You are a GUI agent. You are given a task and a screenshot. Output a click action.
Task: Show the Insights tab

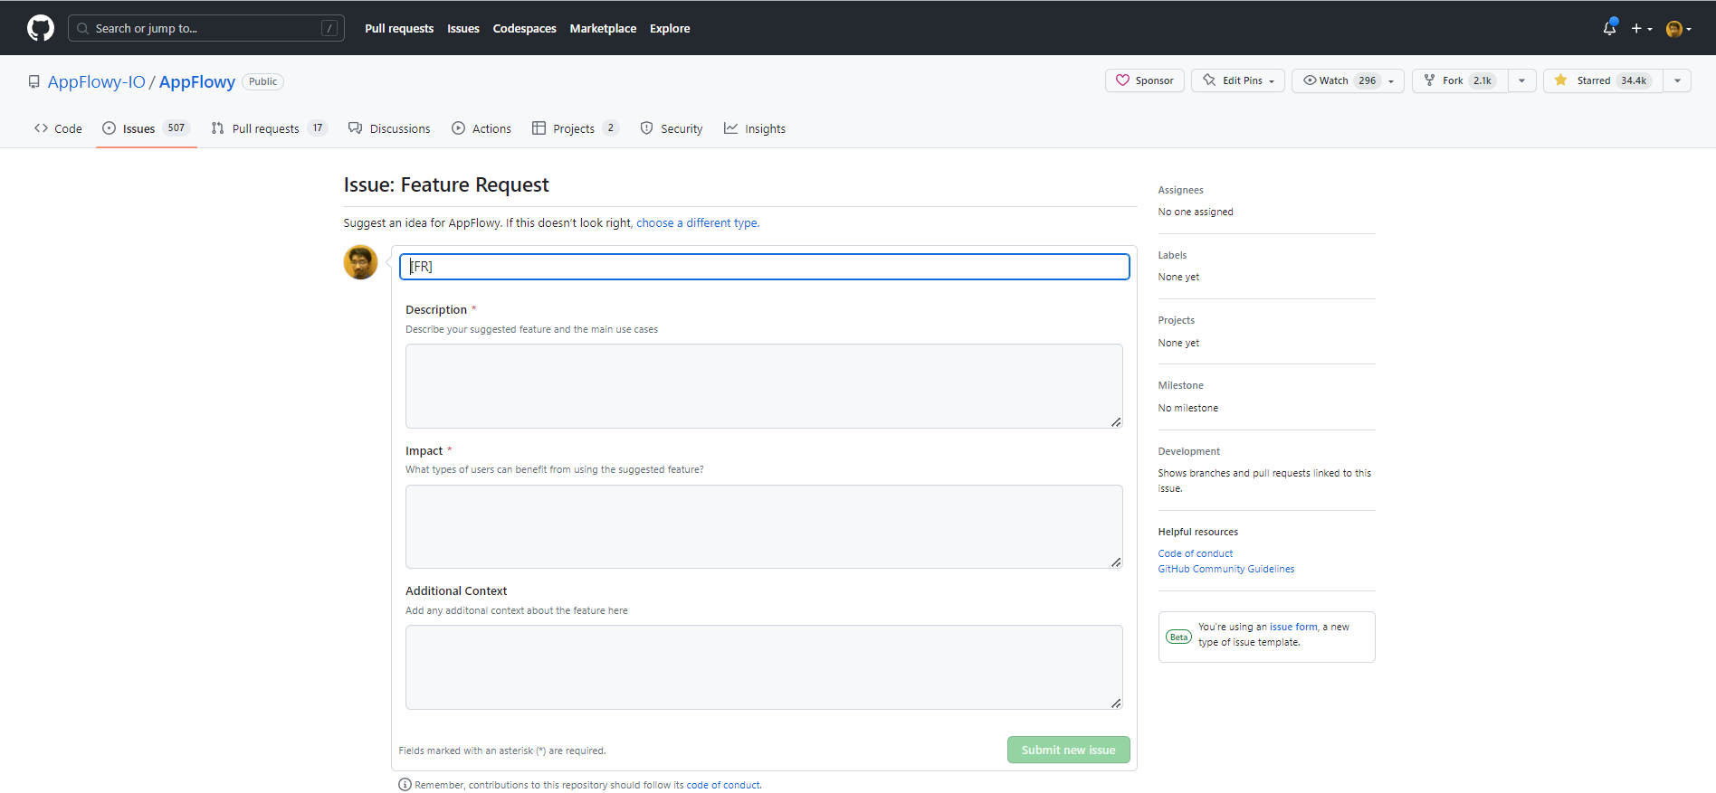click(x=755, y=128)
